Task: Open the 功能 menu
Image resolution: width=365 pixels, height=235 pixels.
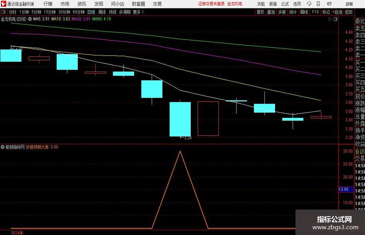Action: tap(261, 4)
